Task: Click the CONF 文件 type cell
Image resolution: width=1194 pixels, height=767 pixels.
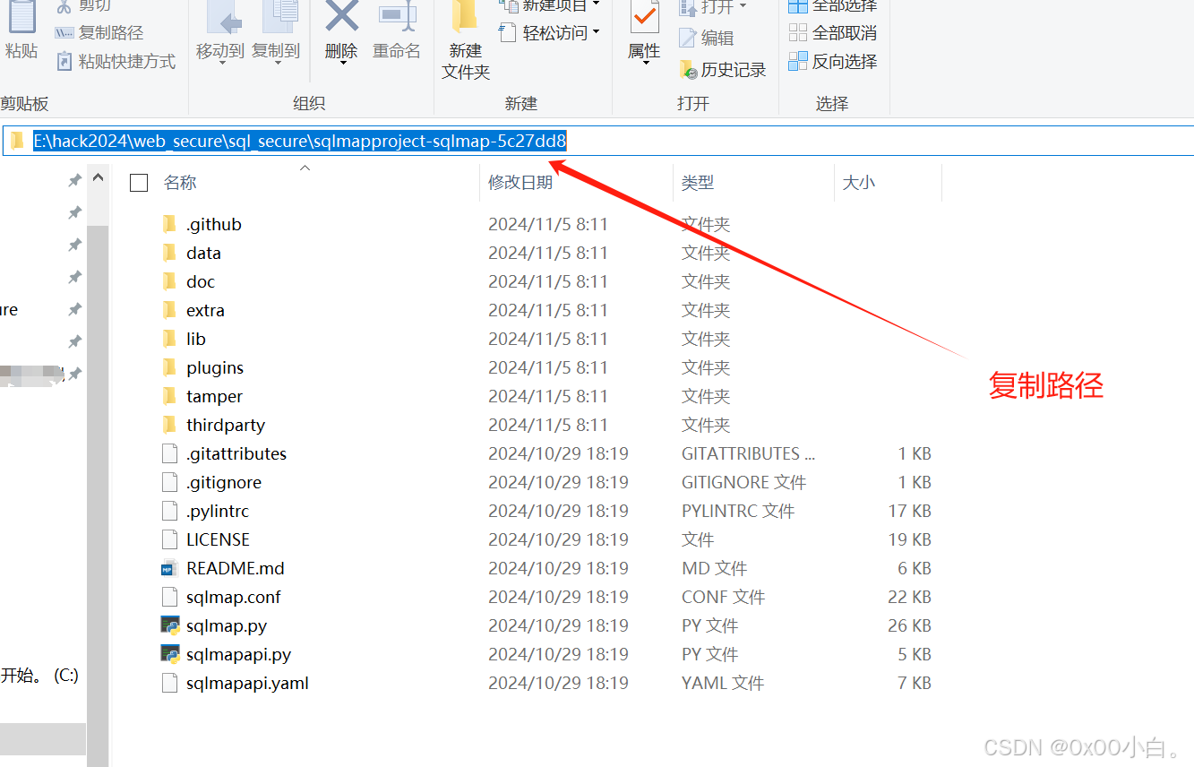Action: [723, 597]
